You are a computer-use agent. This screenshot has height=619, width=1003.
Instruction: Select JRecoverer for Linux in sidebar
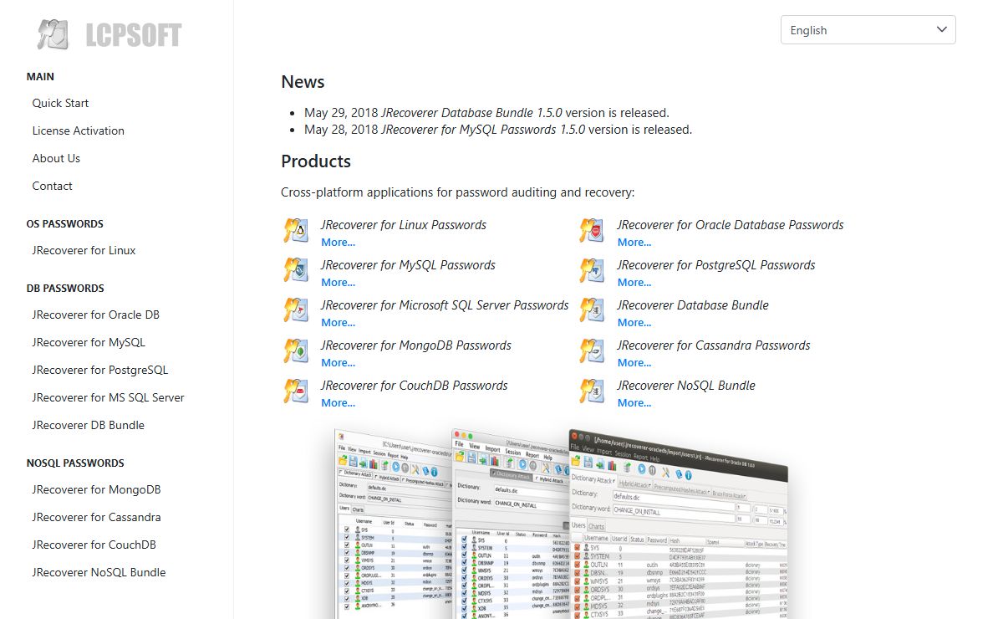click(x=84, y=250)
